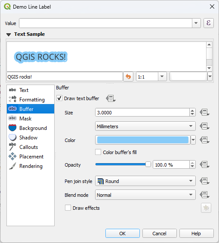The image size is (219, 243).
Task: Open draw effects star customize button
Action: (206, 208)
